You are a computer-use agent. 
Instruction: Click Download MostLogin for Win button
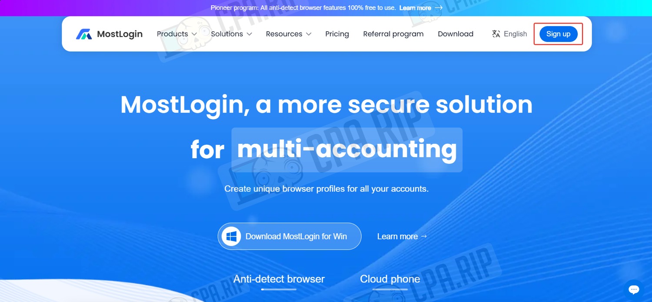tap(289, 236)
